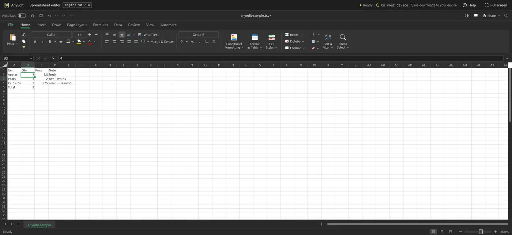Click the search magnifier in the title bar
Image resolution: width=512 pixels, height=235 pixels.
click(x=506, y=16)
